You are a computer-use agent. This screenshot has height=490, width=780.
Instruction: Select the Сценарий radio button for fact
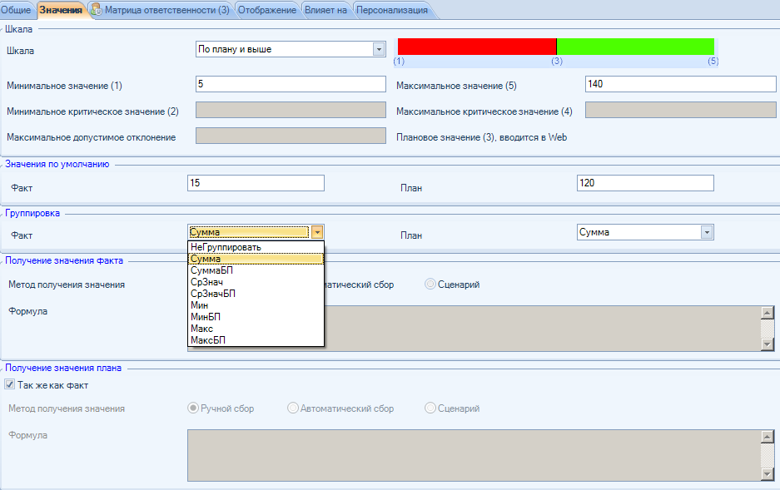pyautogui.click(x=430, y=285)
